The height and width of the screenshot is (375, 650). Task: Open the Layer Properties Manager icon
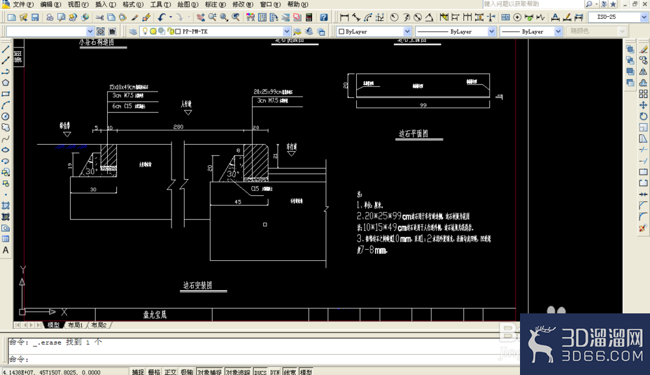[133, 31]
